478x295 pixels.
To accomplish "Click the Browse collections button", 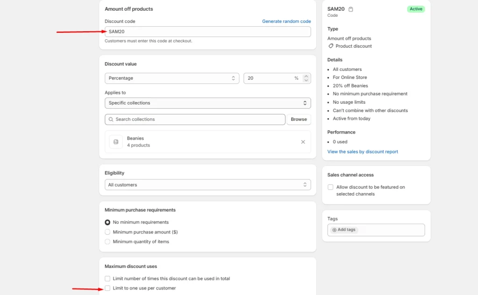I will [x=298, y=119].
